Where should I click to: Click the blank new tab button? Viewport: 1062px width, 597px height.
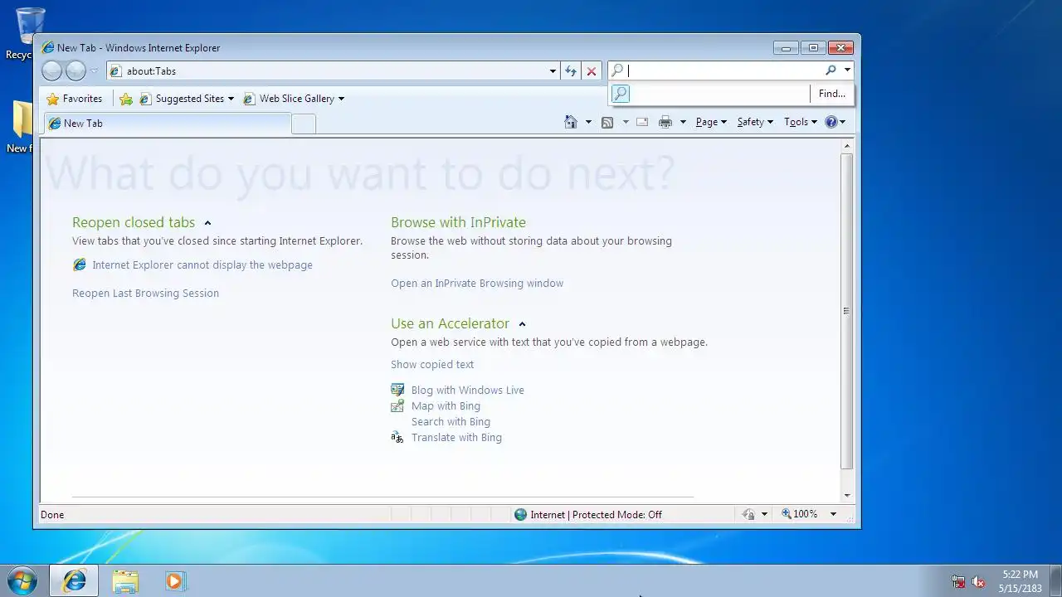(304, 124)
